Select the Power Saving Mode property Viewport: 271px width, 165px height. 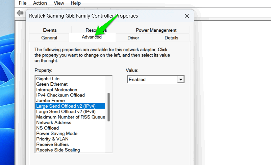[57, 134]
